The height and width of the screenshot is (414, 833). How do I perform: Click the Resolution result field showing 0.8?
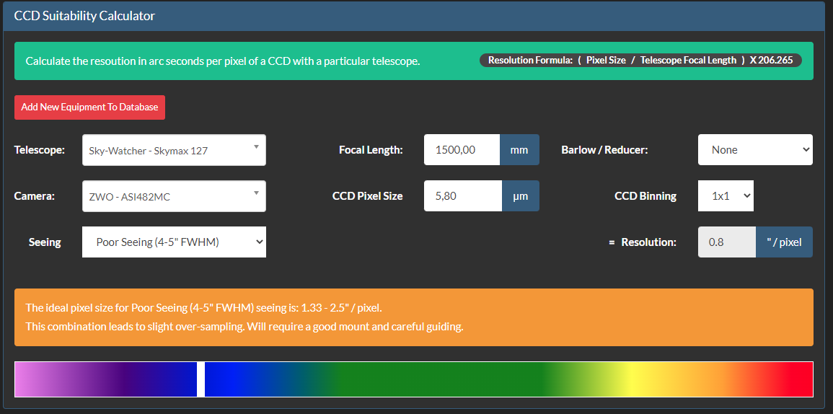[x=727, y=242]
